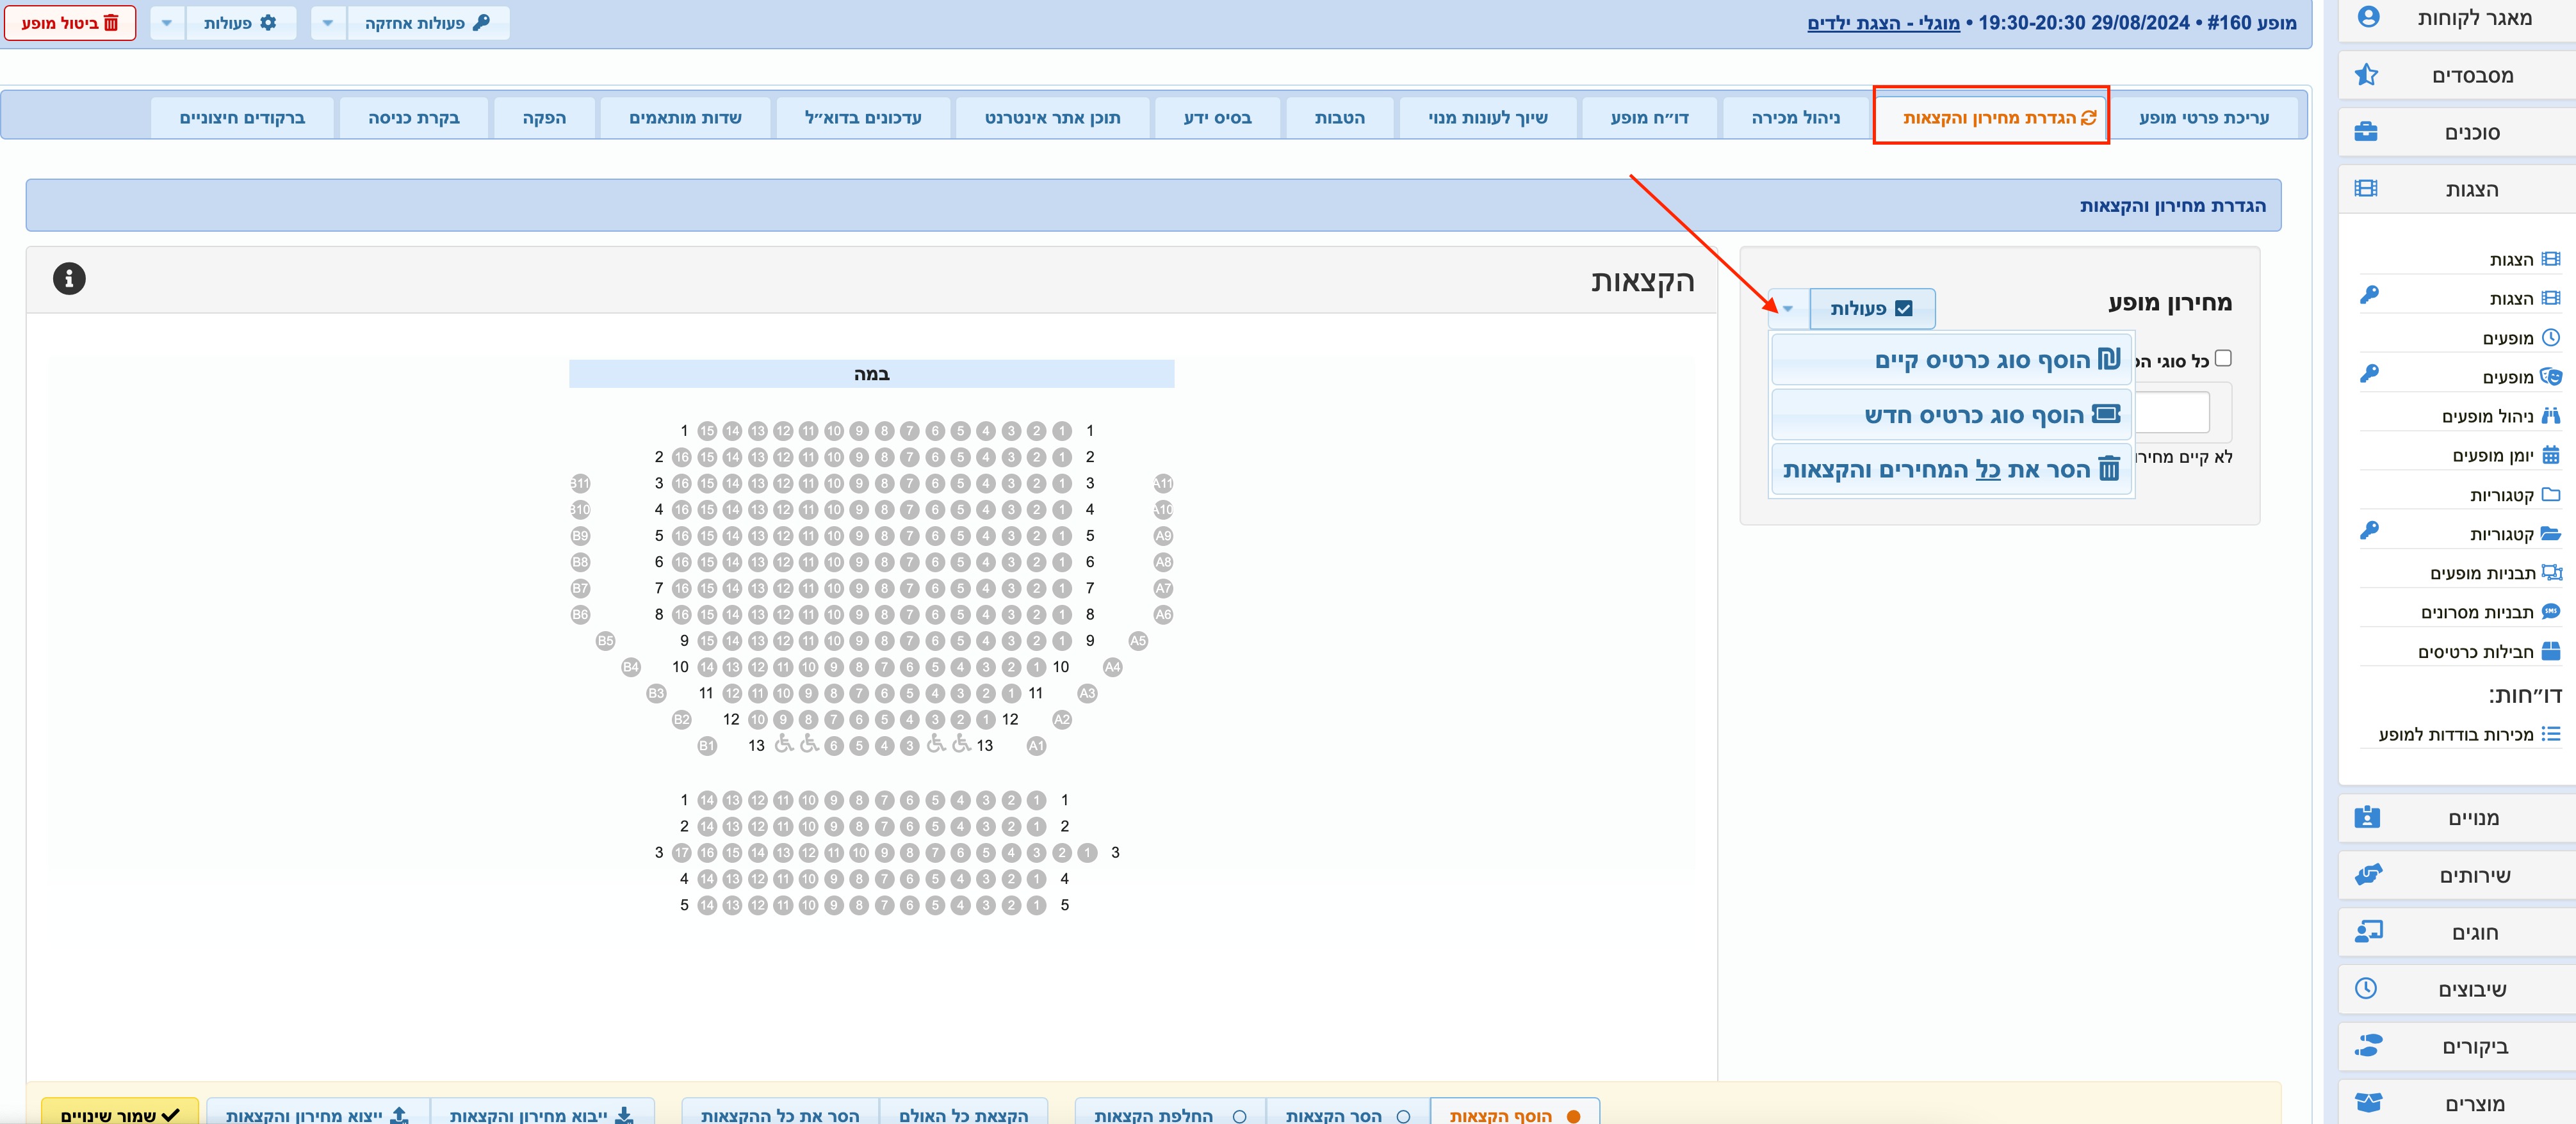
Task: Click the film icon beside the הצגות section header
Action: (2366, 189)
